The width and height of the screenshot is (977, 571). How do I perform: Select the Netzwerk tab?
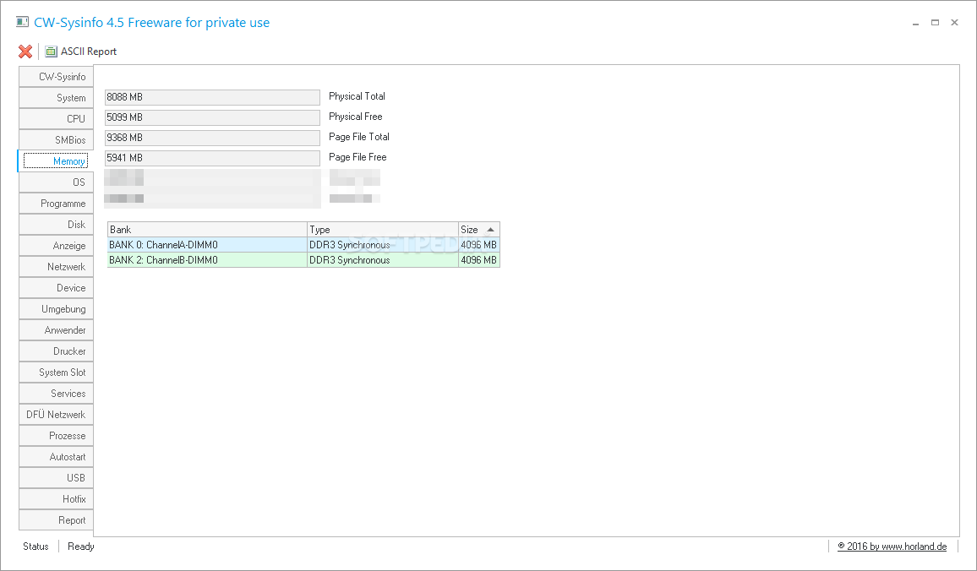[x=56, y=267]
